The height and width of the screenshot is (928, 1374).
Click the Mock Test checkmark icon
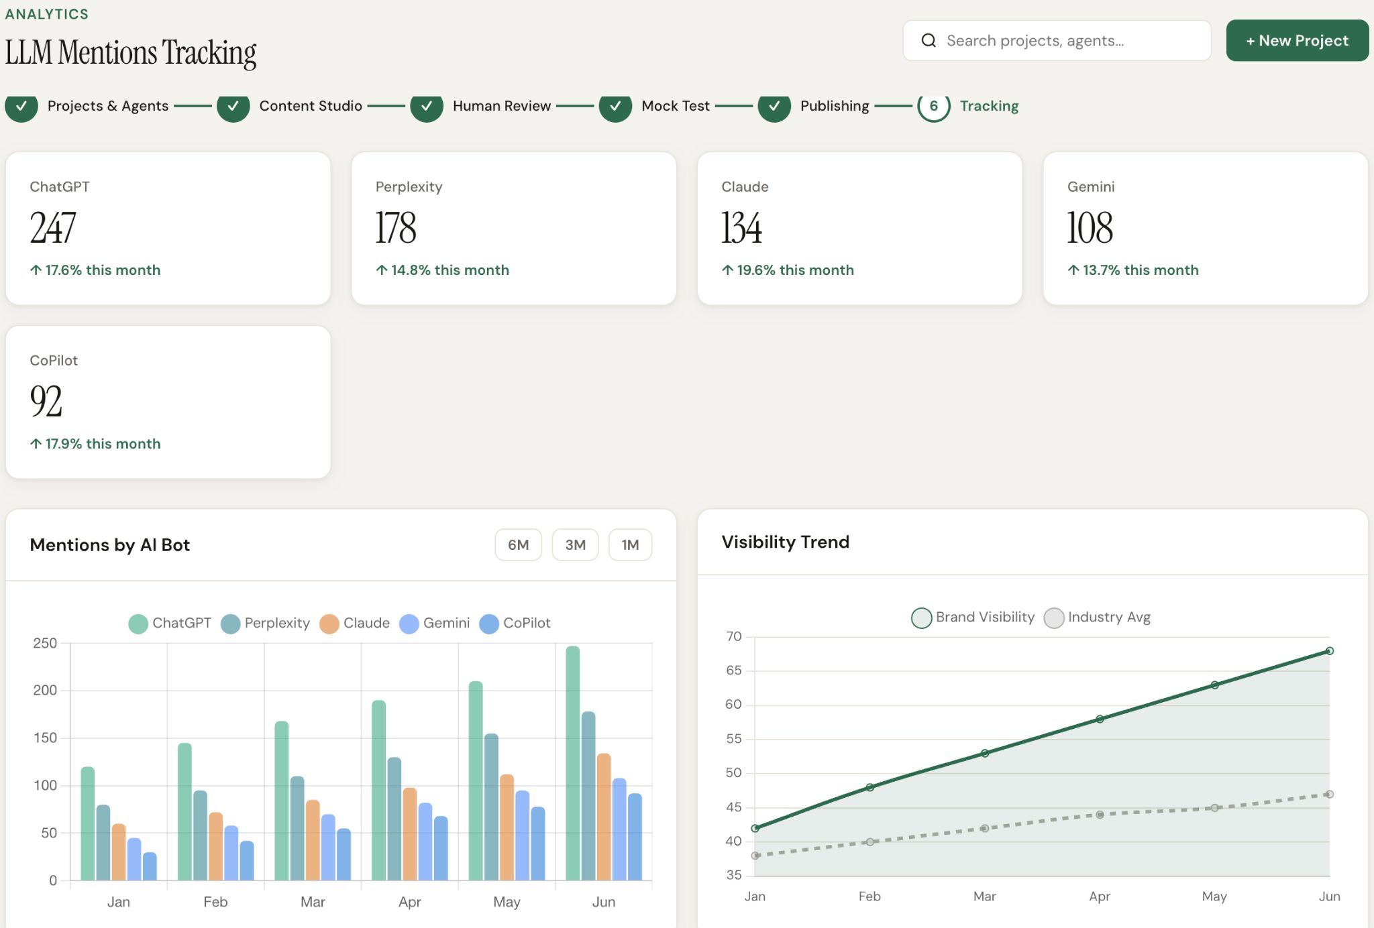pos(616,106)
